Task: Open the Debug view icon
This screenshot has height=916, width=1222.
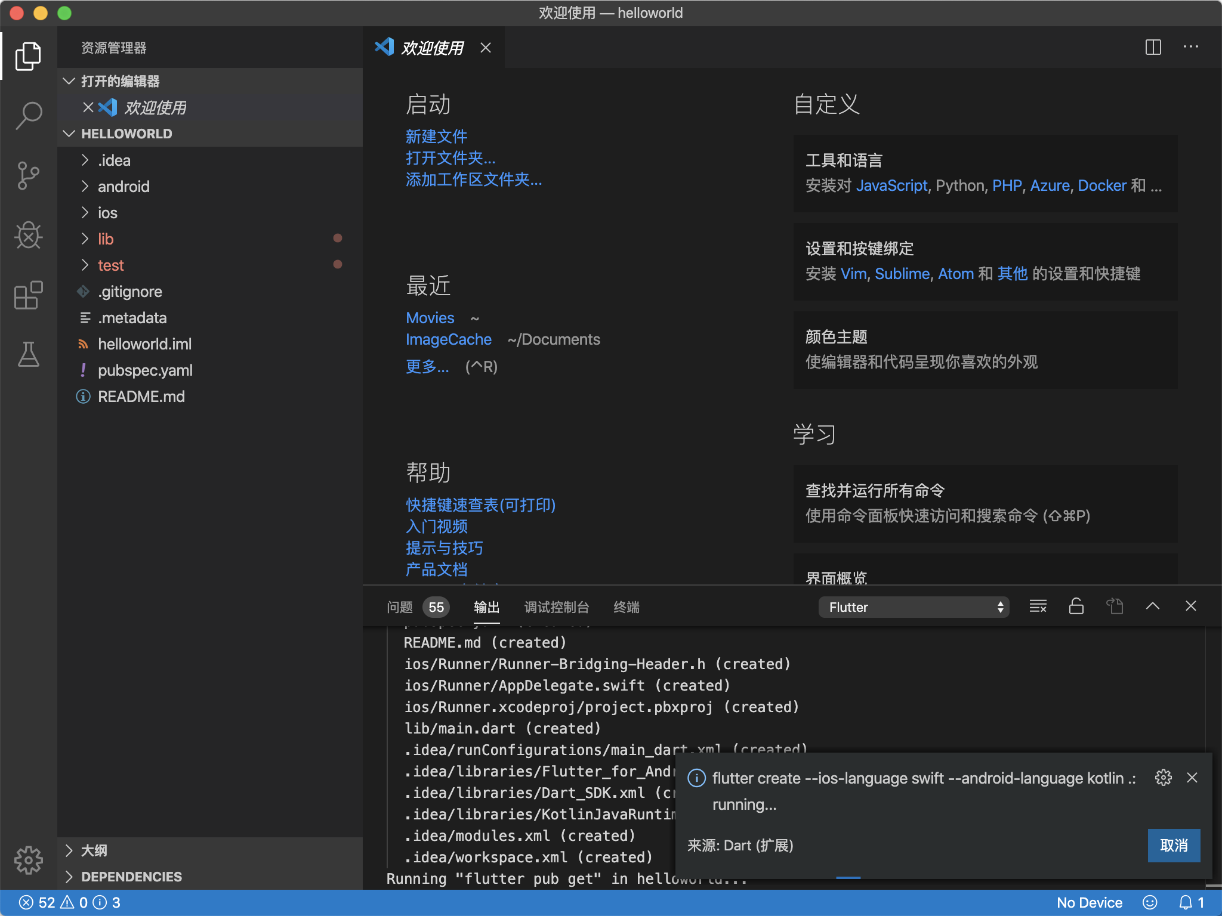Action: pos(28,235)
